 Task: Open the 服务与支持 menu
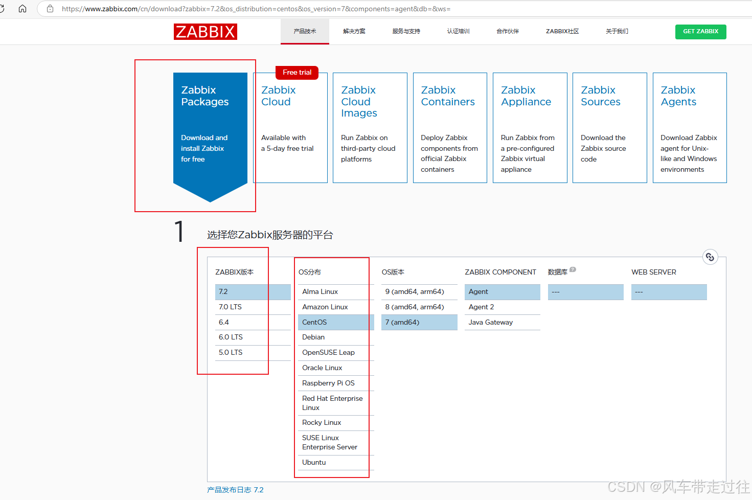(406, 32)
